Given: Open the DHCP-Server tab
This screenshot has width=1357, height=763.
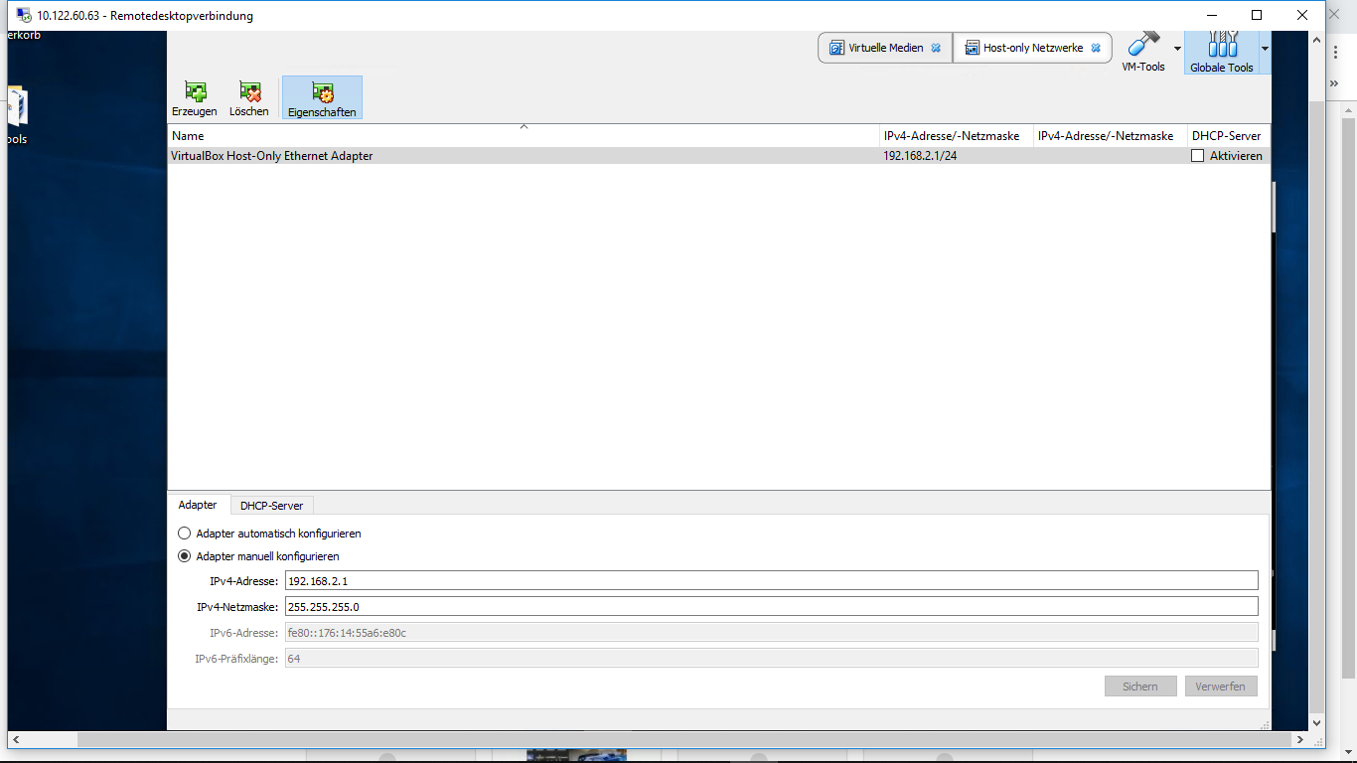Looking at the screenshot, I should coord(271,506).
